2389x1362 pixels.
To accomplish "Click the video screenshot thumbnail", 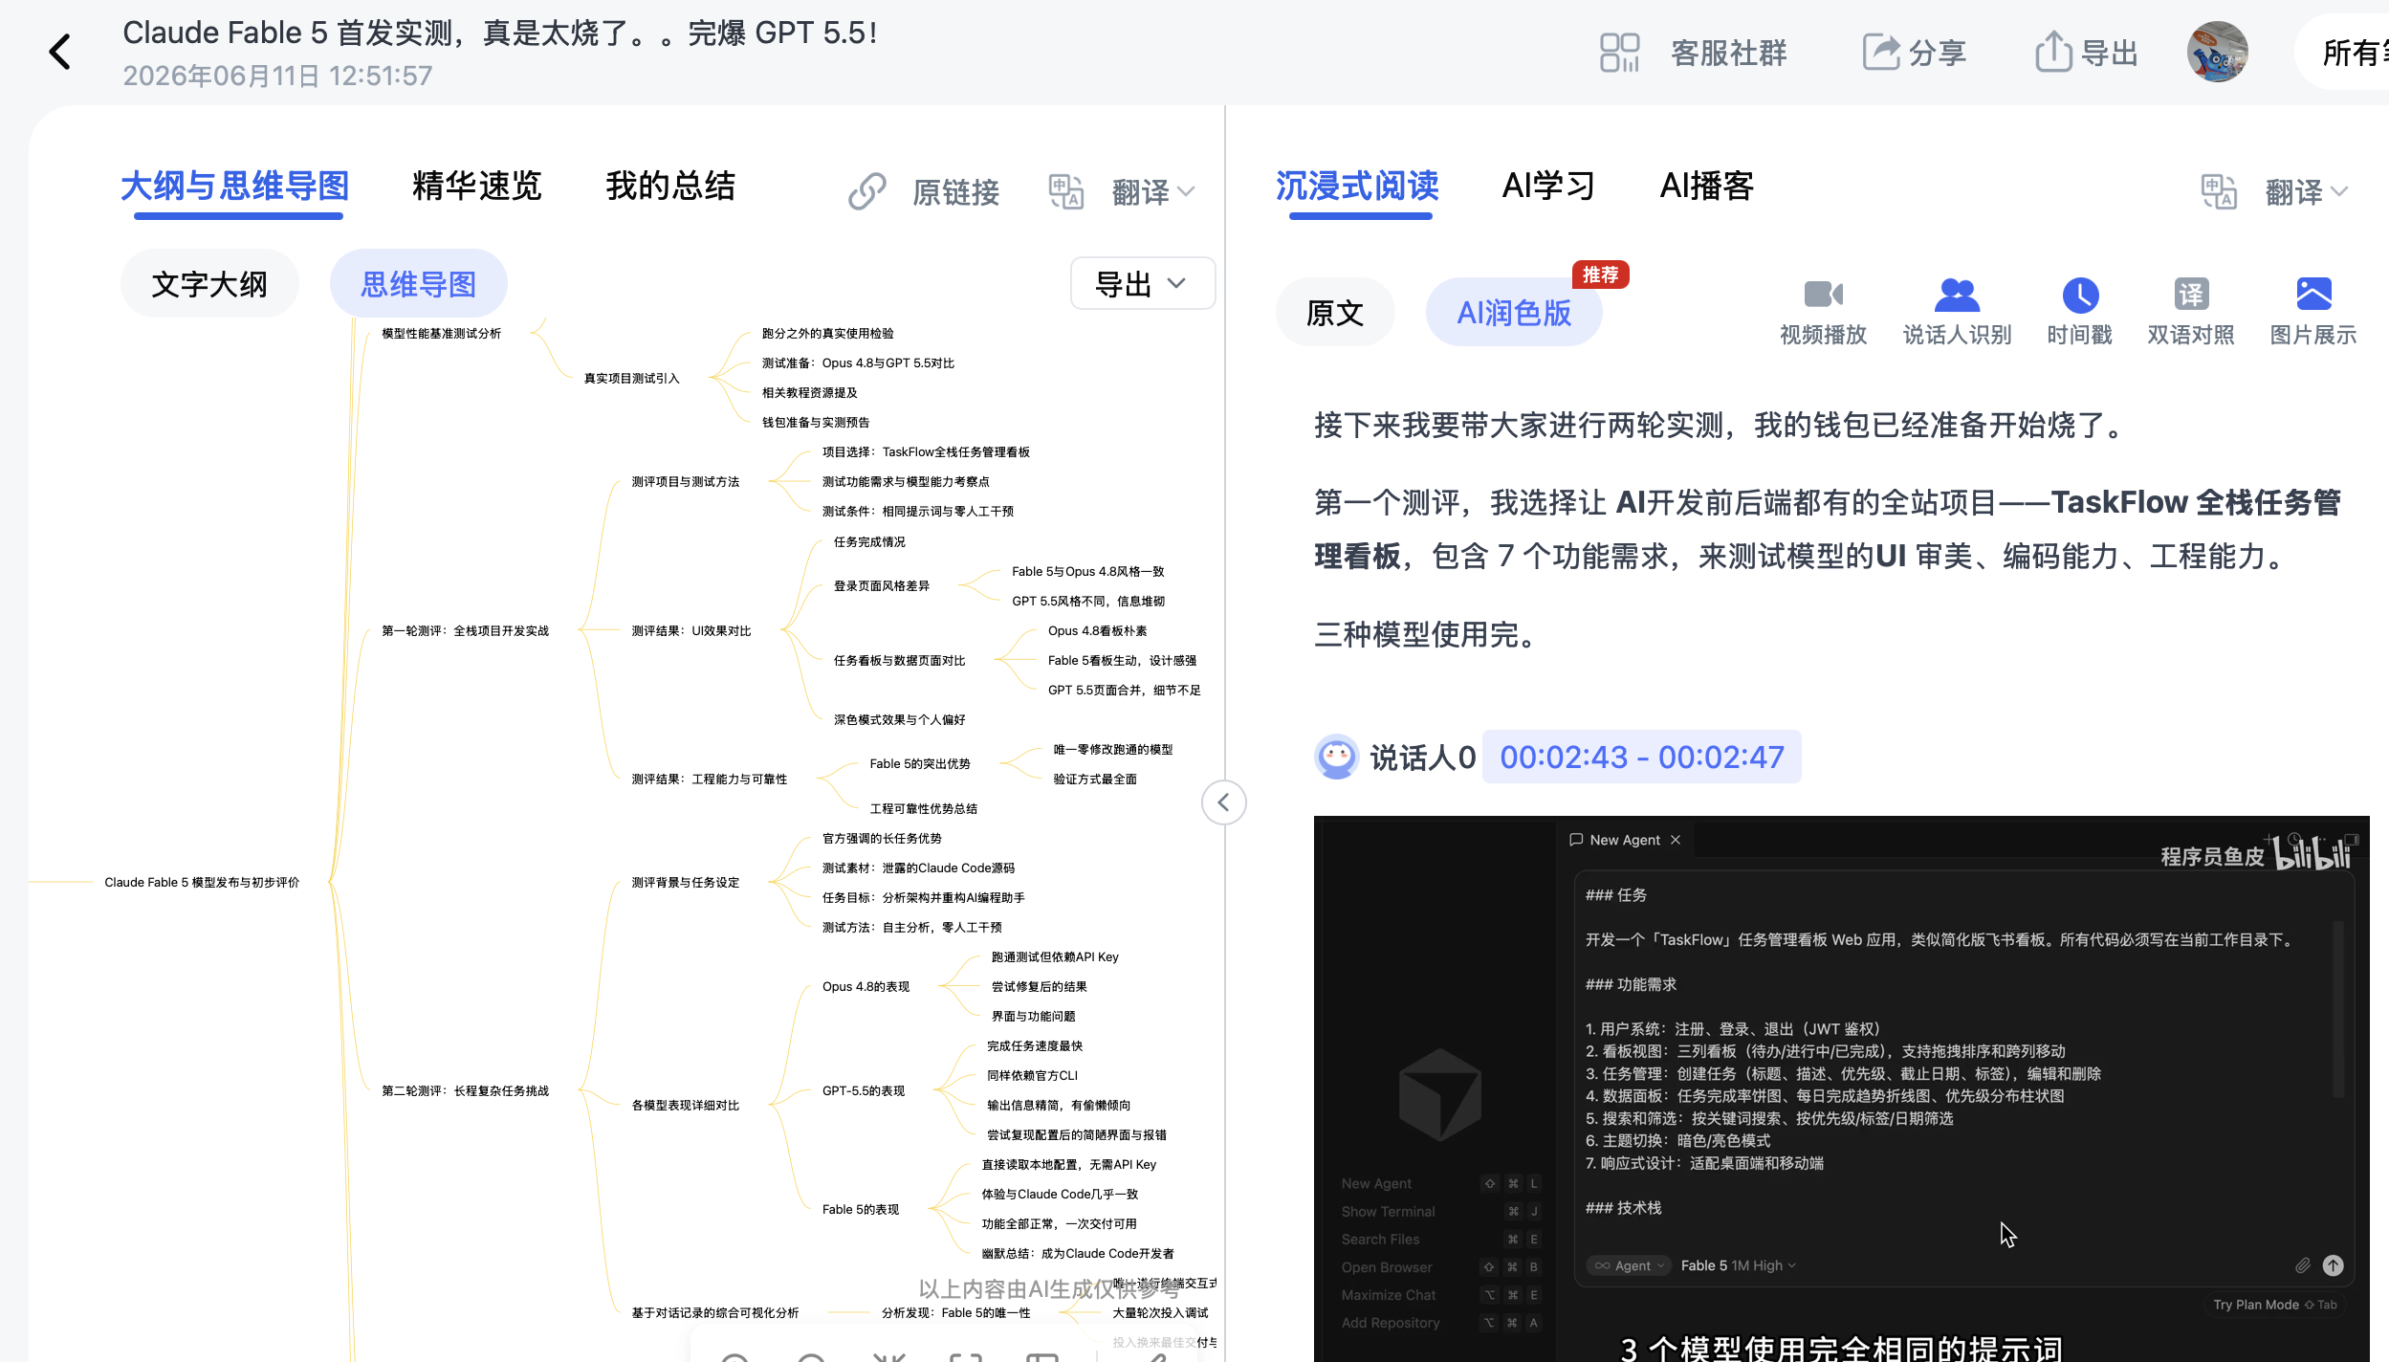I will tap(1841, 1088).
